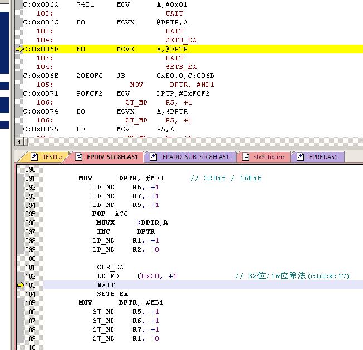Click the // 32Bit / 16Bit comment
The width and height of the screenshot is (363, 350).
pyautogui.click(x=226, y=178)
